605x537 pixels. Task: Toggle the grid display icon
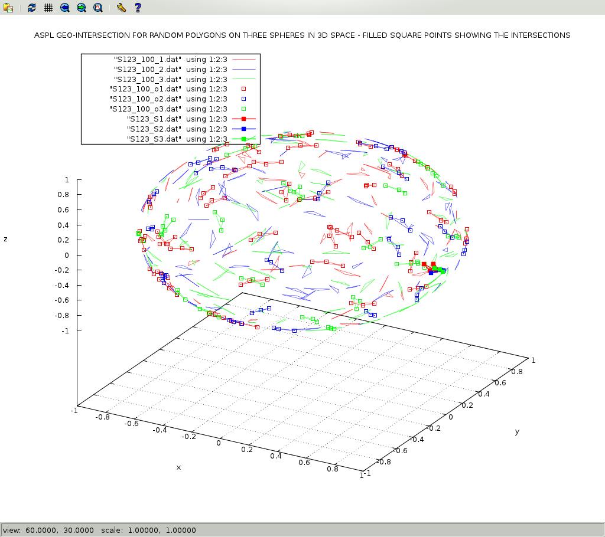point(48,8)
